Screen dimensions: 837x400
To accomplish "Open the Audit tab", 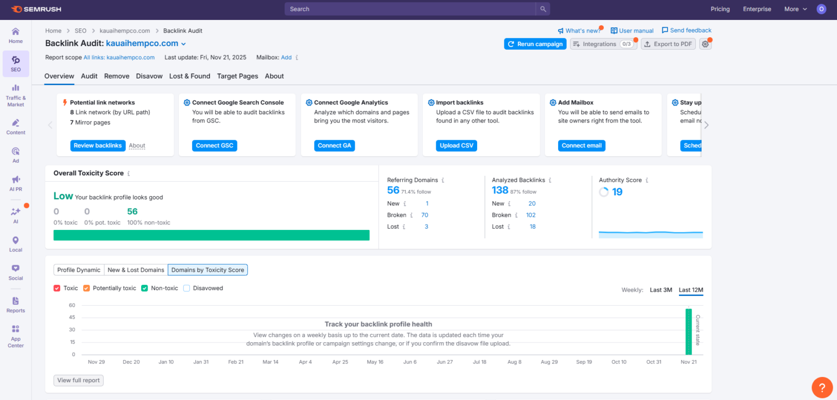I will [89, 76].
